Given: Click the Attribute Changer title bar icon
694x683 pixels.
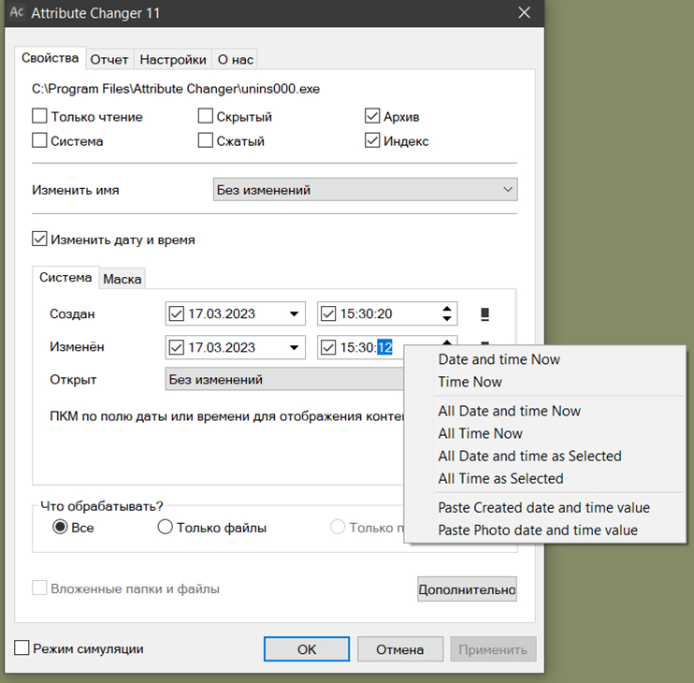Looking at the screenshot, I should click(16, 13).
